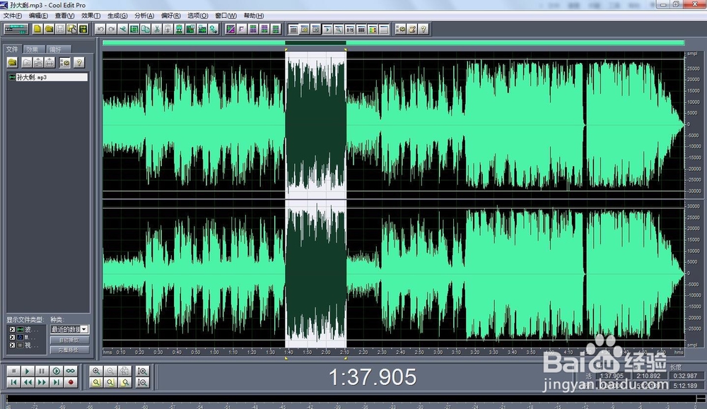Jump to beginning with go-to-start button

13,382
